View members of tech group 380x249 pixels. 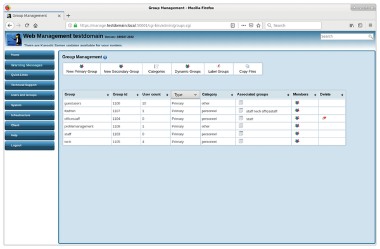coord(297,141)
